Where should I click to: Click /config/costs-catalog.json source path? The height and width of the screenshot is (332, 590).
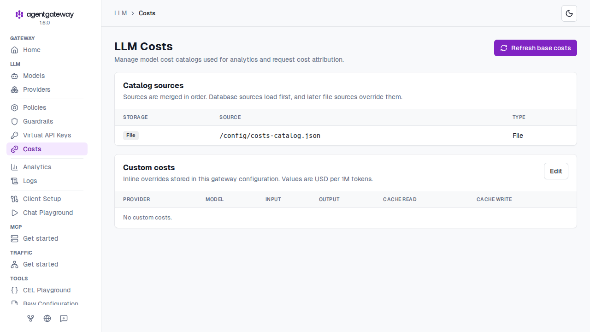(270, 136)
